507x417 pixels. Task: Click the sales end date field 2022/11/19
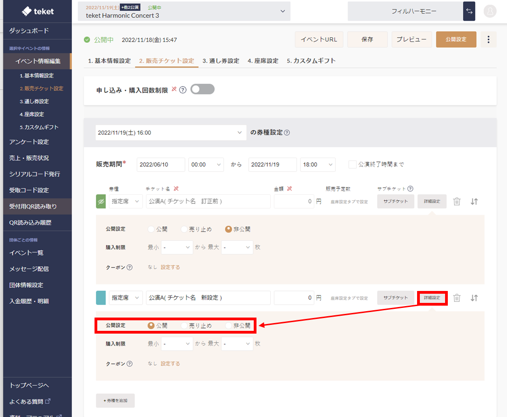pos(272,165)
